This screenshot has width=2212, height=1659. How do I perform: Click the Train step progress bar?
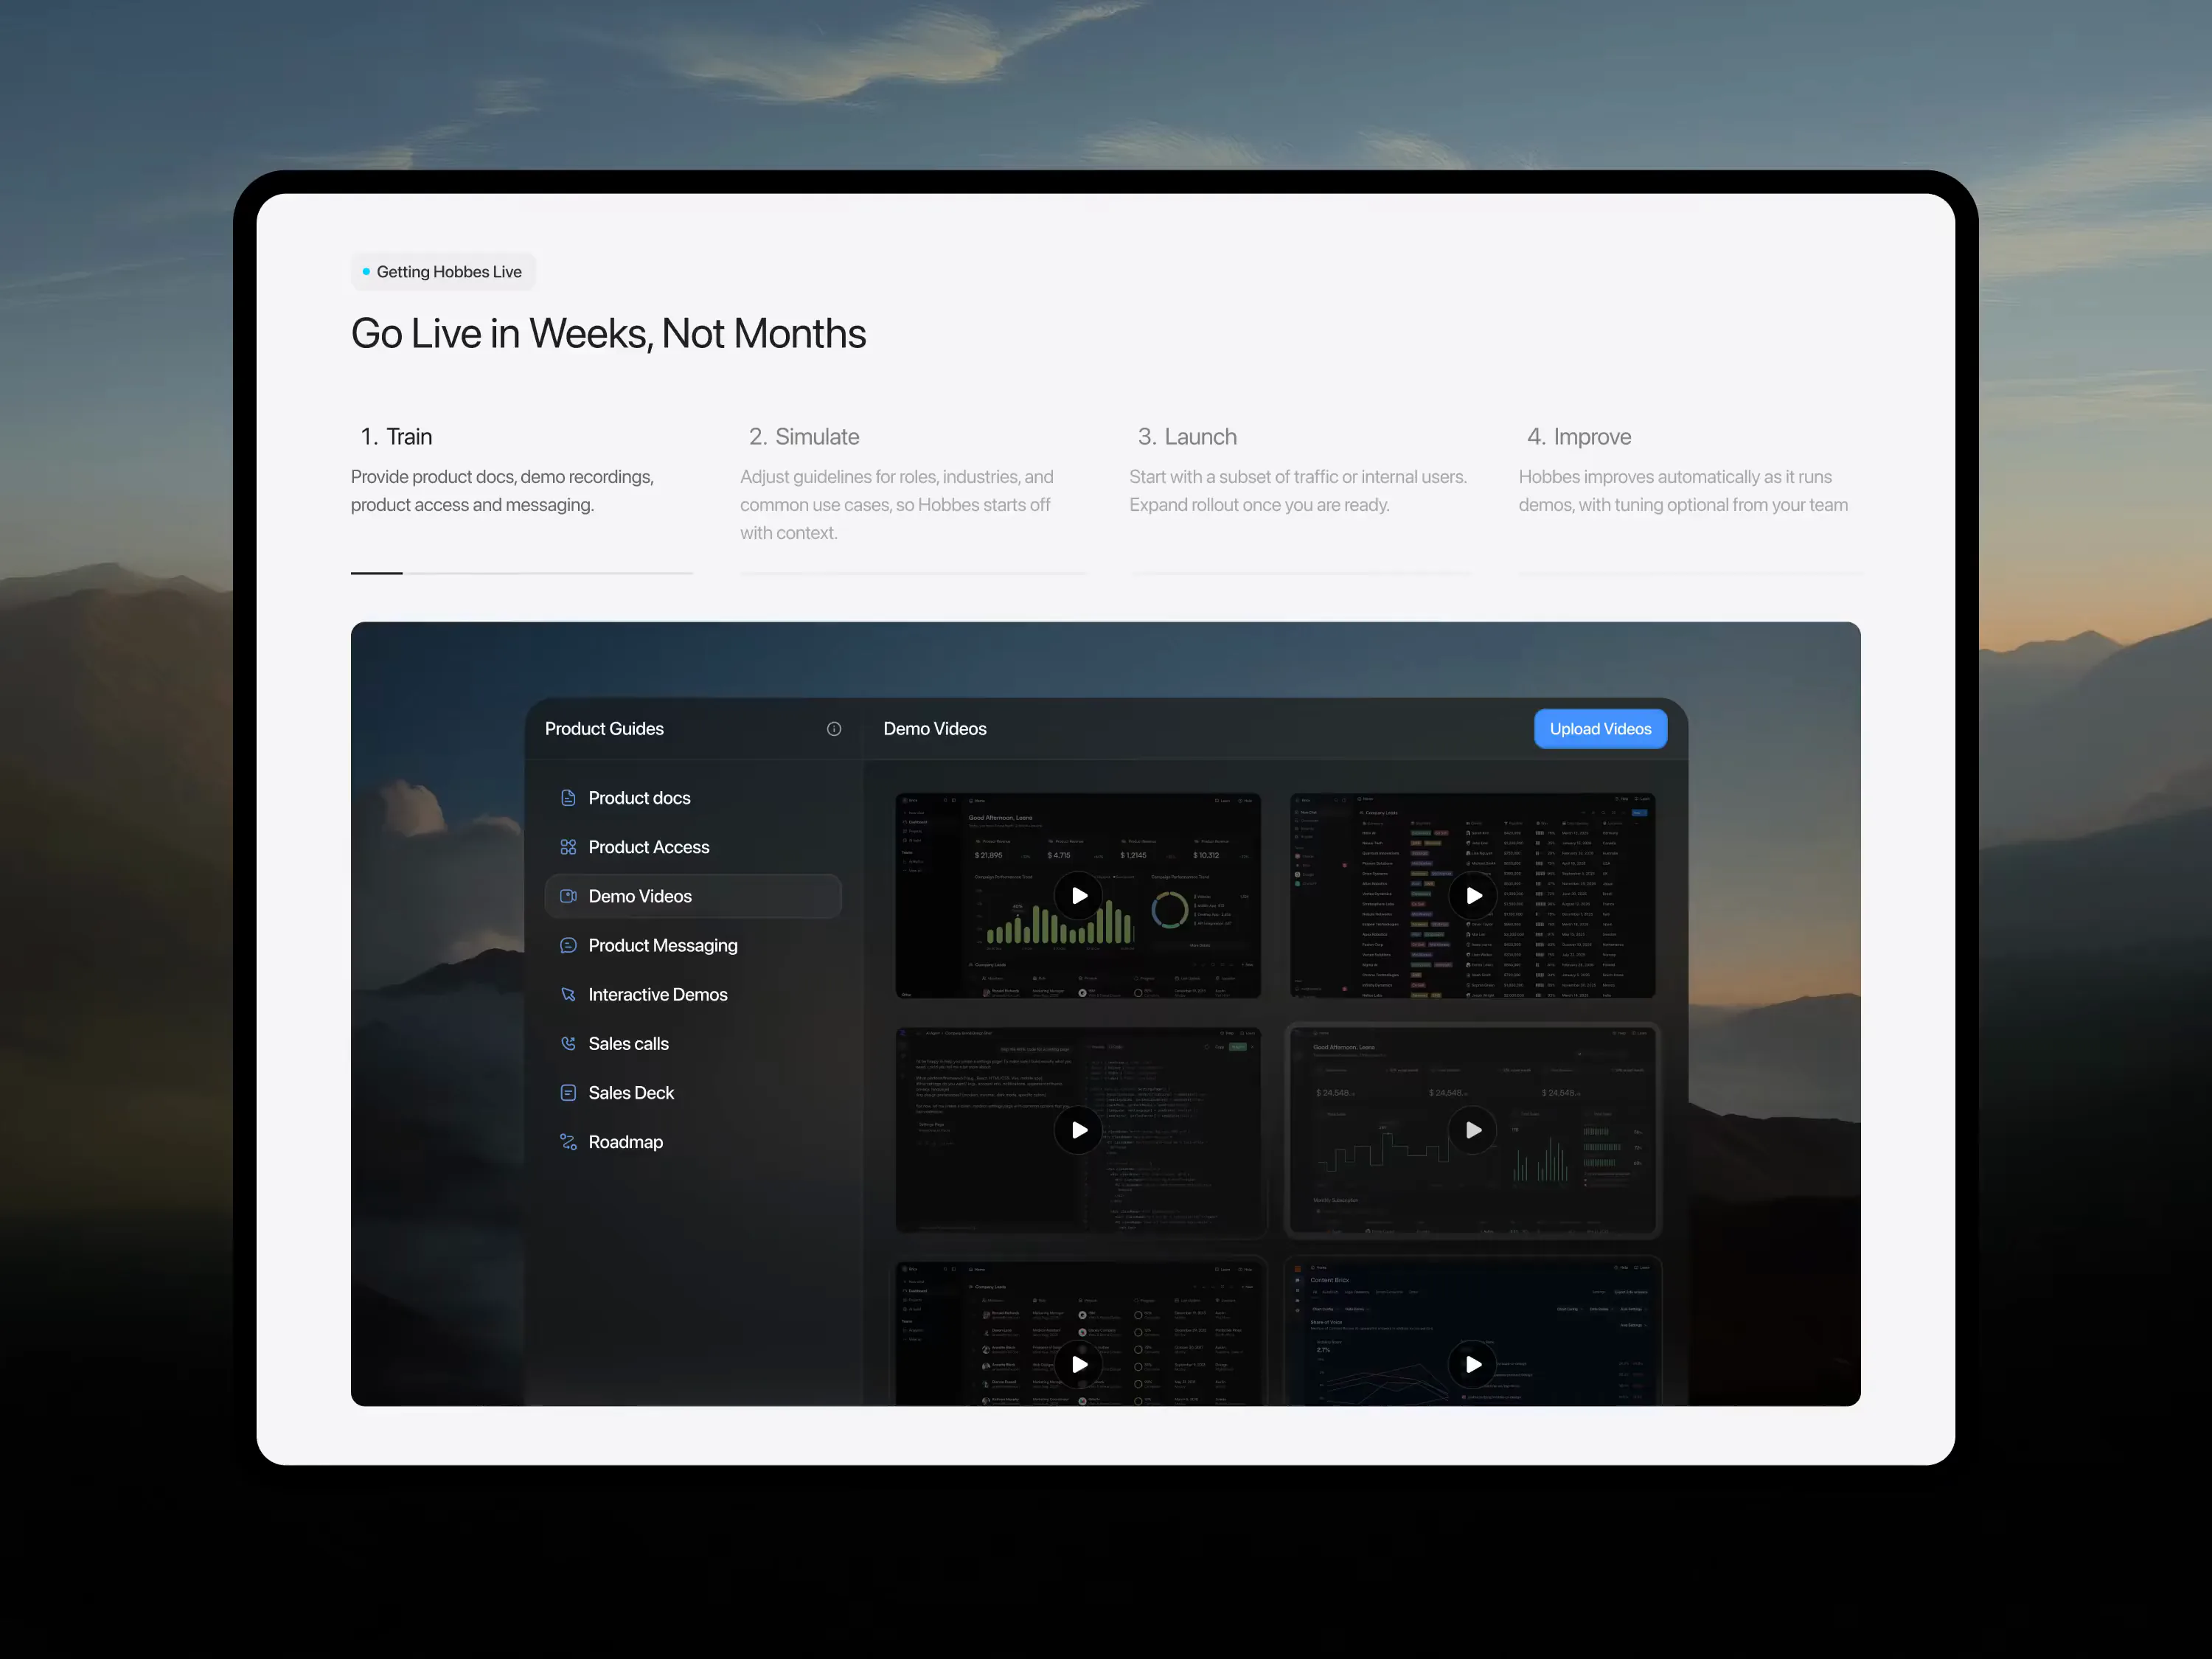[x=522, y=573]
